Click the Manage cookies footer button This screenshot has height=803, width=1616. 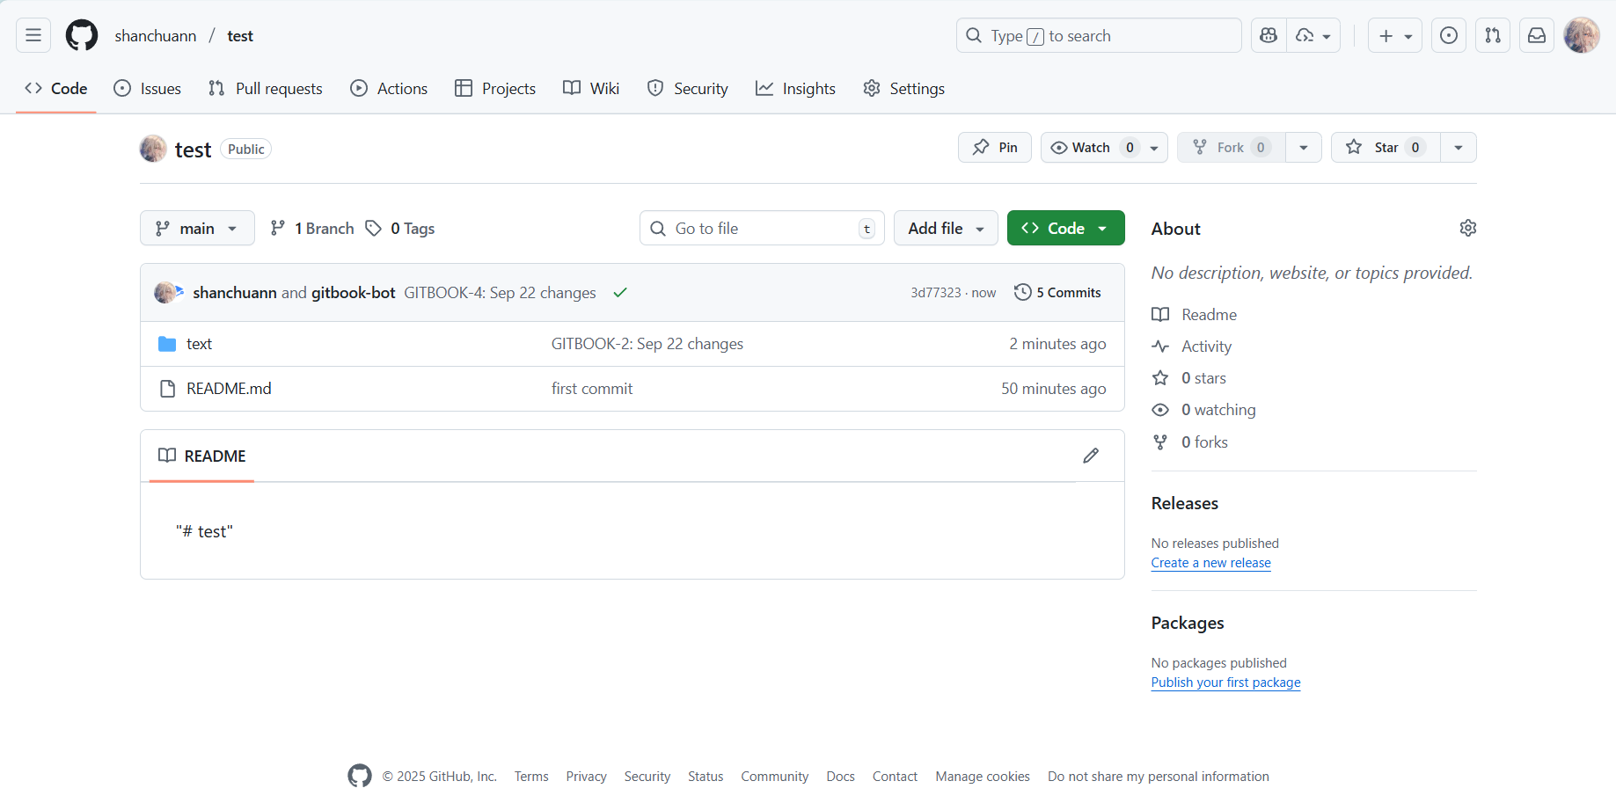click(x=983, y=777)
